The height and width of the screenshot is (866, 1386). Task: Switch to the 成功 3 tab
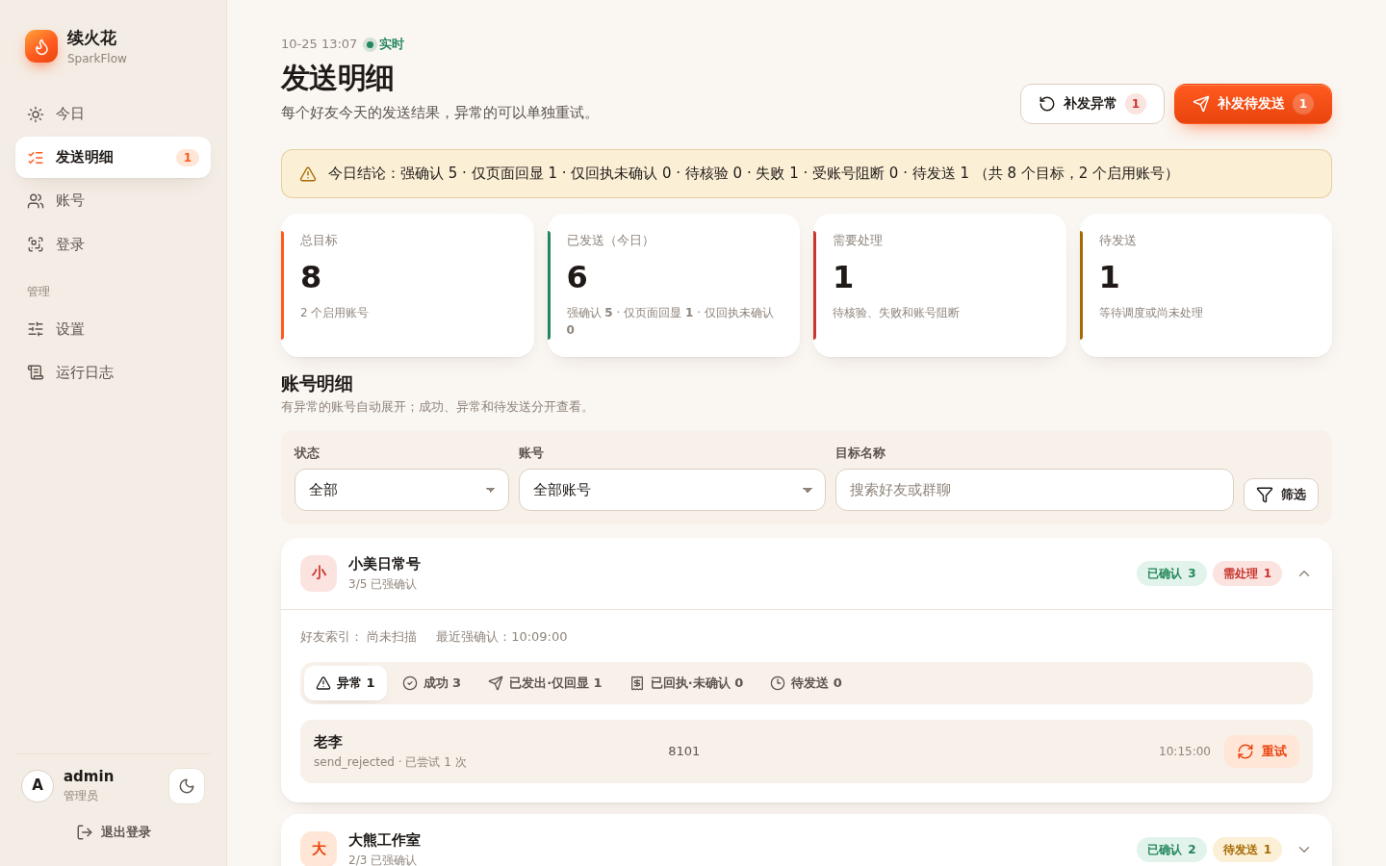click(x=431, y=683)
